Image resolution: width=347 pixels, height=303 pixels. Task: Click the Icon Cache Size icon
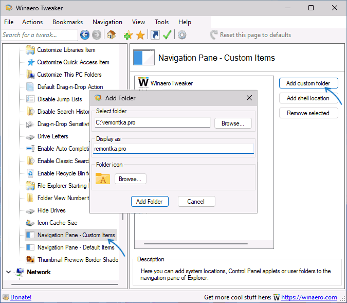click(x=30, y=223)
